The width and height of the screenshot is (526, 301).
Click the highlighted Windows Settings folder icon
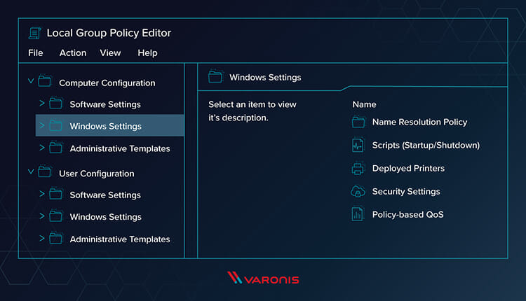[x=55, y=125]
